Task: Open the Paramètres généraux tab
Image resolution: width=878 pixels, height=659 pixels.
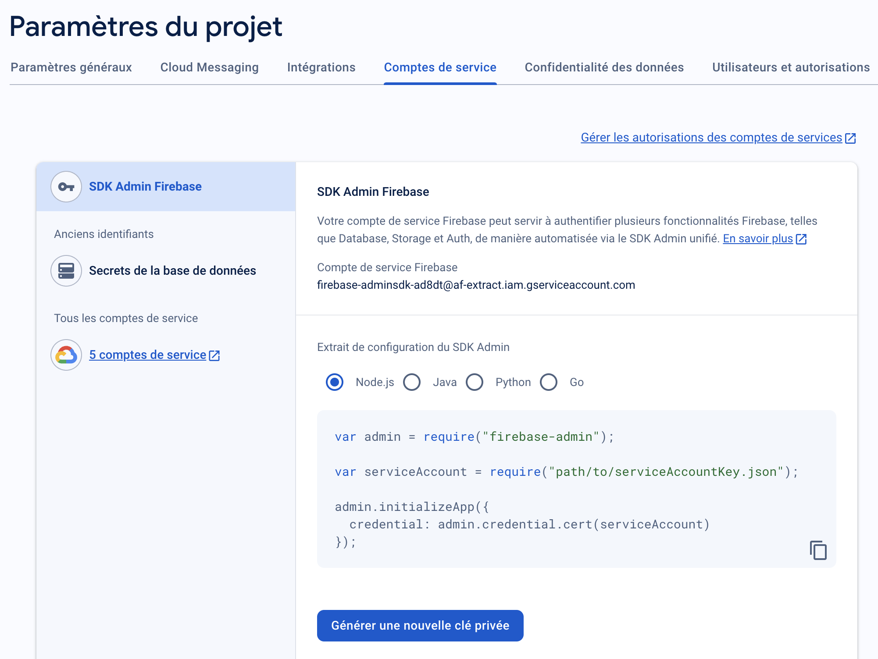Action: pos(71,67)
